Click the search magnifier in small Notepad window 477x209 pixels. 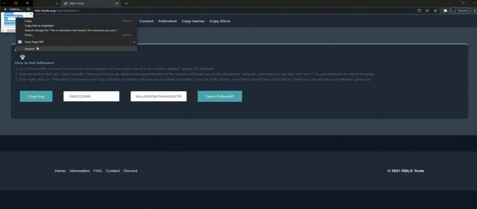click(x=29, y=9)
